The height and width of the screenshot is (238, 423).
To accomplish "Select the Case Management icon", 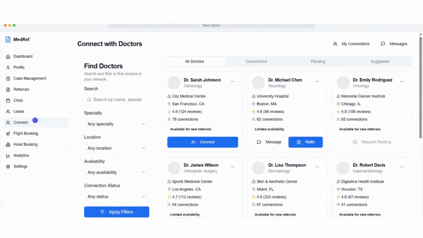I will click(8, 78).
